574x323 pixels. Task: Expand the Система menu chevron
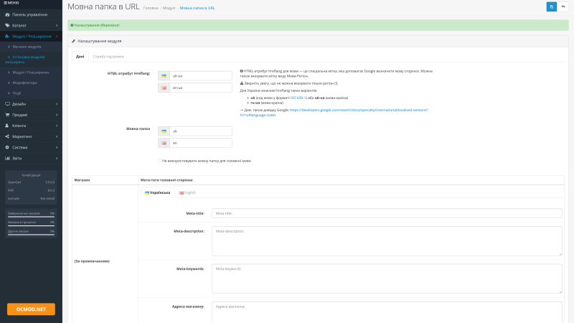pyautogui.click(x=57, y=147)
